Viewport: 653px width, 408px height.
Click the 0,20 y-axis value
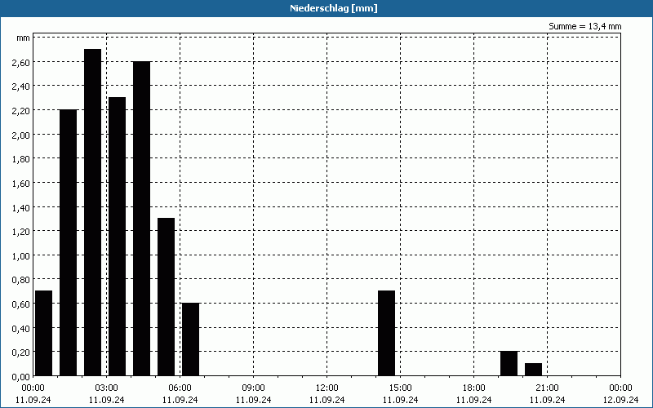(x=21, y=353)
